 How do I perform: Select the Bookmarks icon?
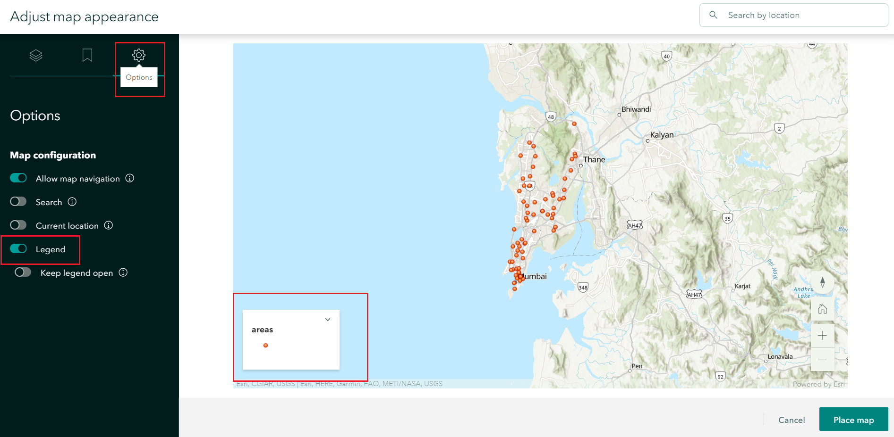pyautogui.click(x=87, y=55)
